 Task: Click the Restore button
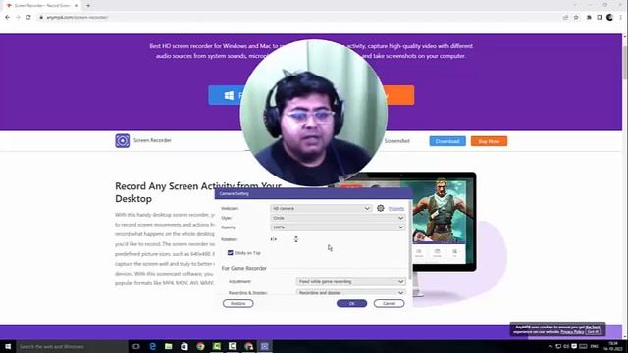coord(237,303)
